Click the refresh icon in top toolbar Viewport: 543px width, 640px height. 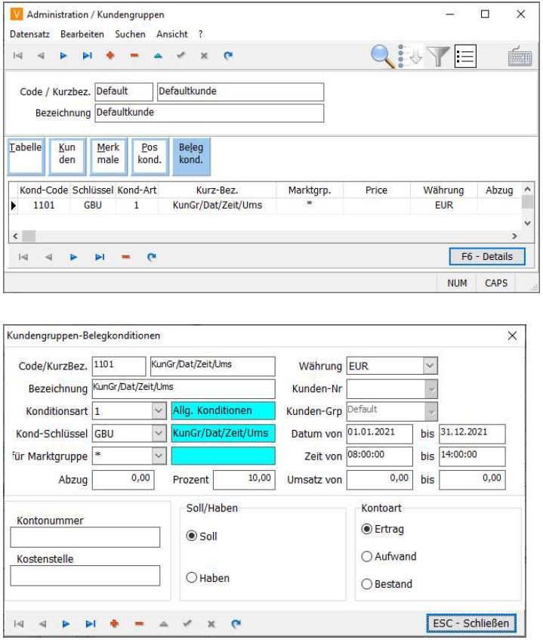click(228, 55)
